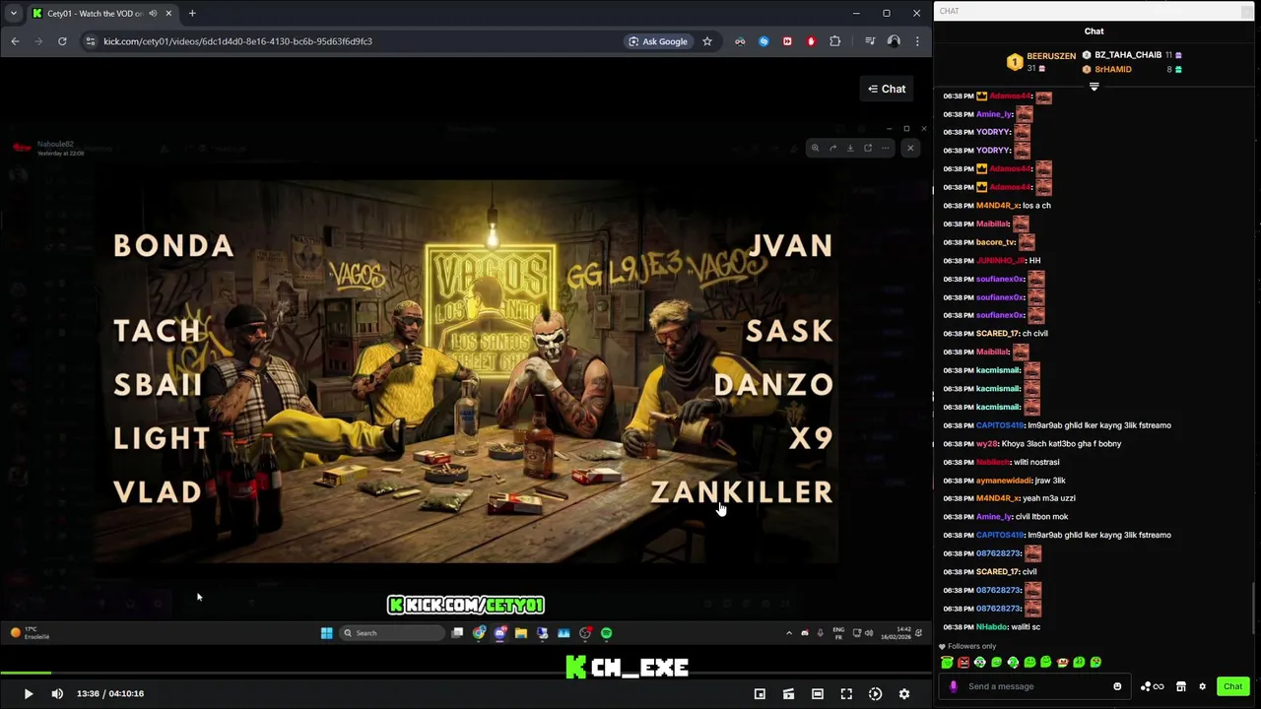Close the image viewer in streamed Discord

(910, 148)
